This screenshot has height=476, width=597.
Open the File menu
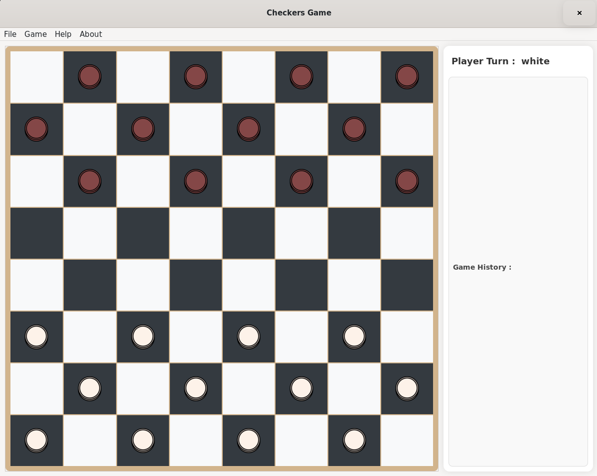pyautogui.click(x=10, y=34)
